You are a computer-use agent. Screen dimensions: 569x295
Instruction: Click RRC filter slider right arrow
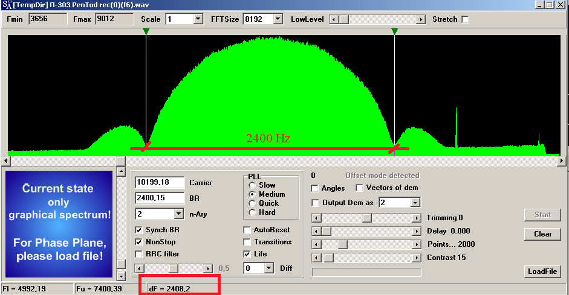coord(208,268)
